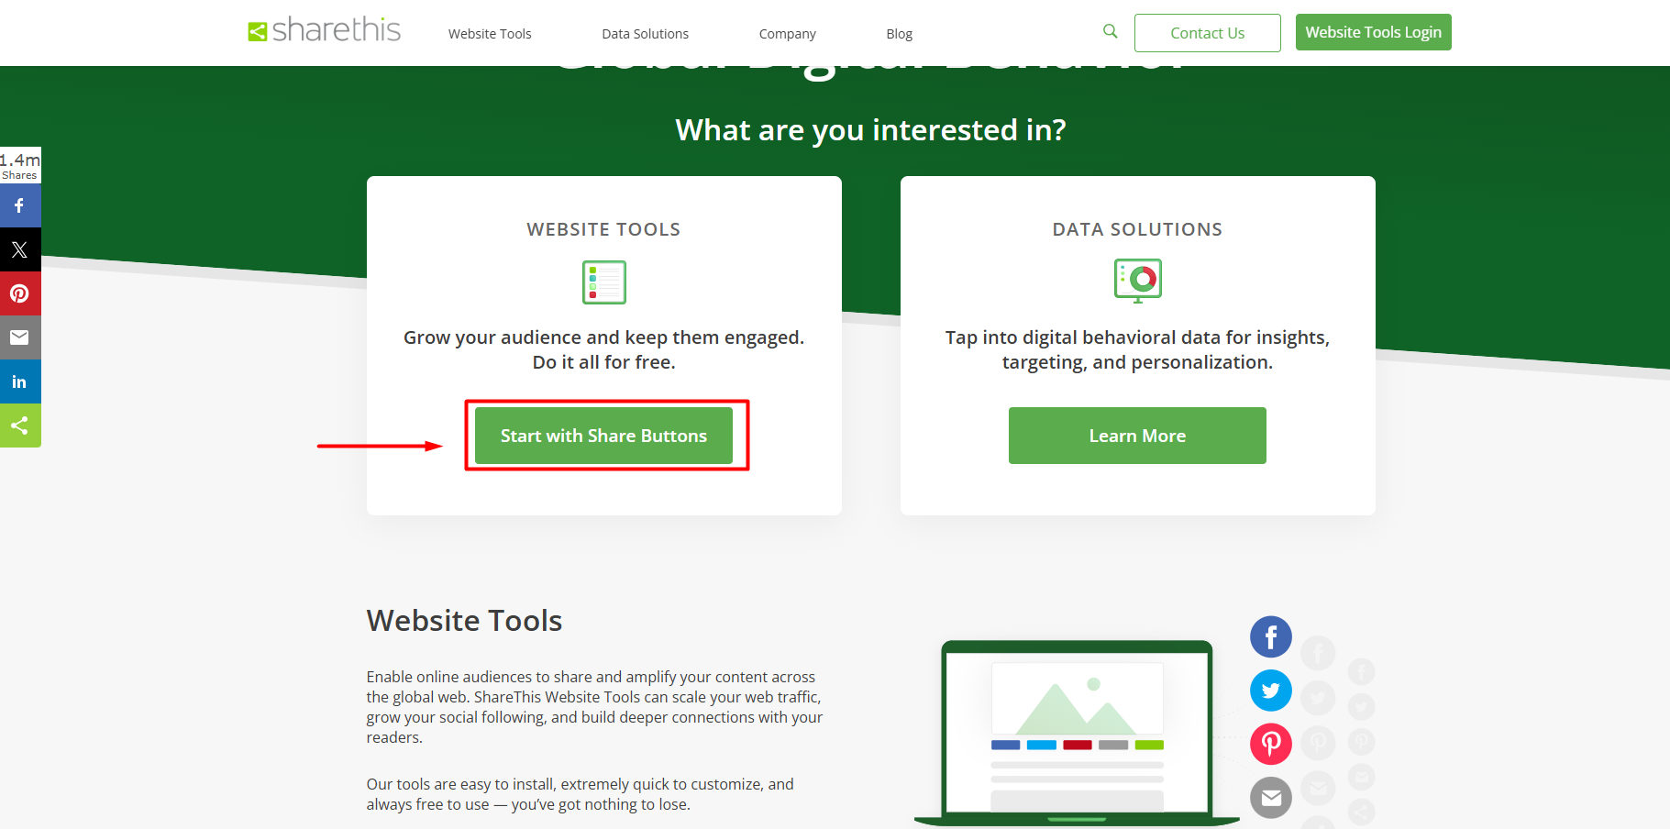Click the 1.4m Shares counter
1670x829 pixels.
(20, 165)
